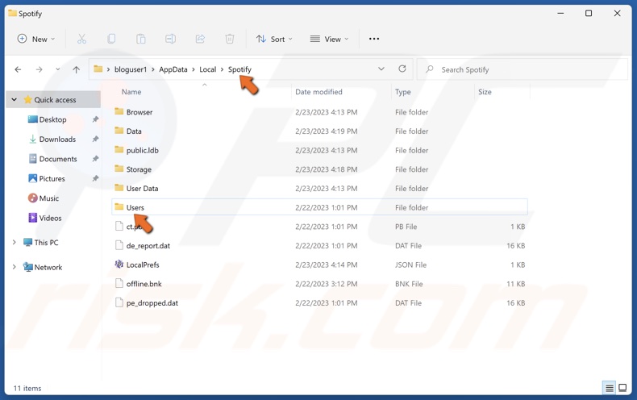Open the View menu
Image resolution: width=637 pixels, height=400 pixels.
pyautogui.click(x=330, y=39)
